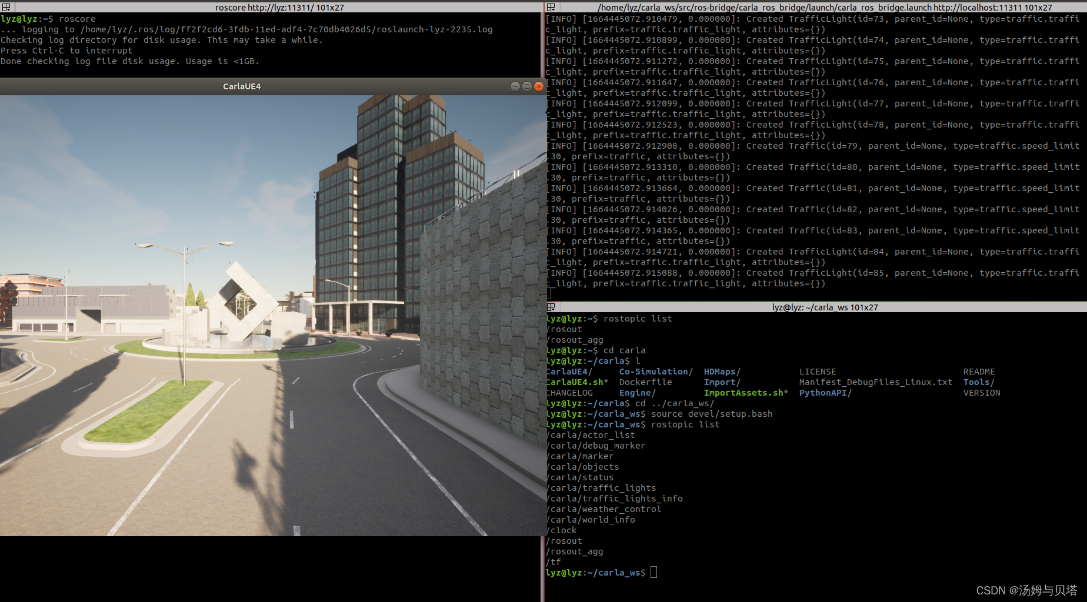Click the 'lyz@lyz:~$ roscore' command line
1087x602 pixels.
pyautogui.click(x=48, y=19)
